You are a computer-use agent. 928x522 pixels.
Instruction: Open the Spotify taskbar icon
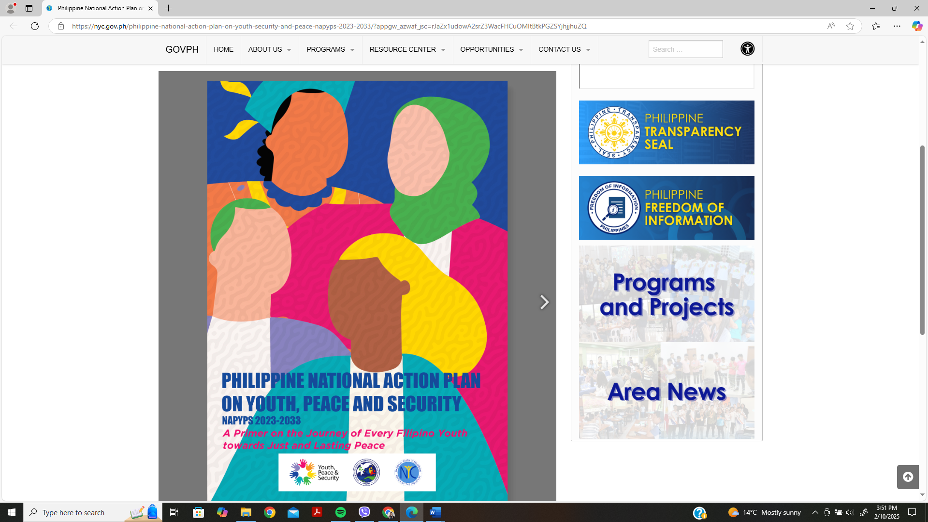click(x=341, y=512)
